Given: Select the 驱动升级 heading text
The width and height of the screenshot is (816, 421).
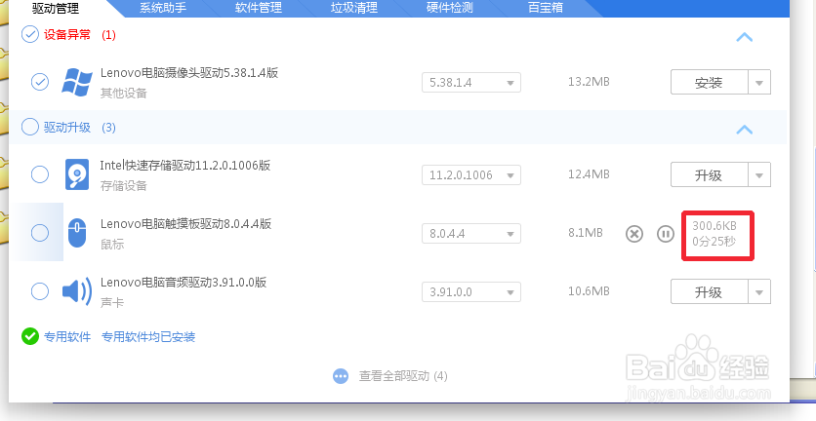Looking at the screenshot, I should [67, 128].
